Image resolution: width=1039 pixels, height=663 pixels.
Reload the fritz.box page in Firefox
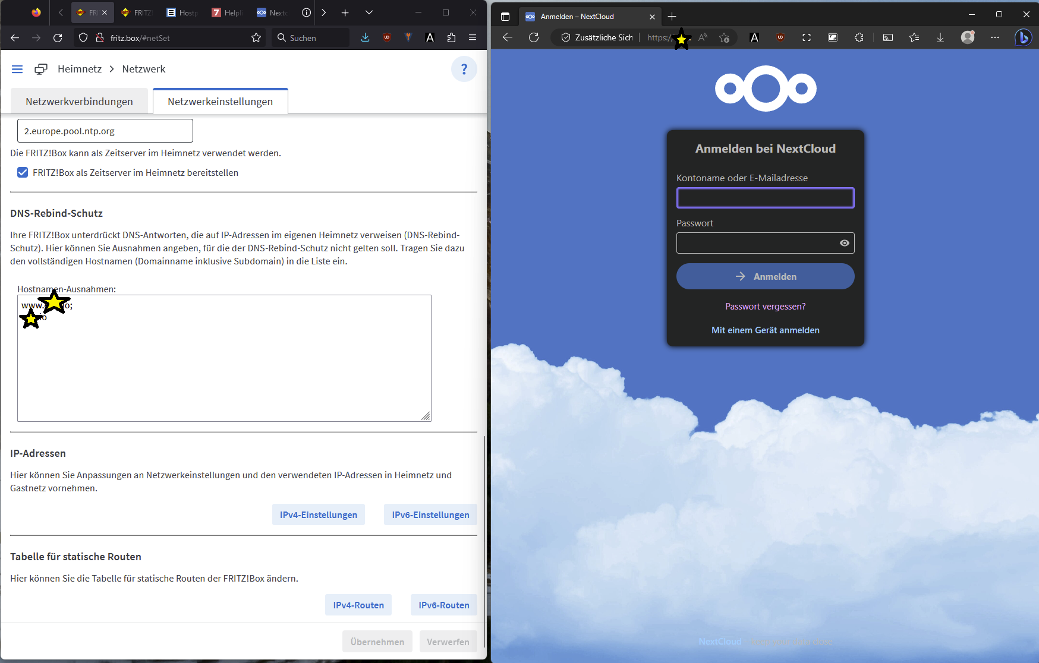coord(58,38)
